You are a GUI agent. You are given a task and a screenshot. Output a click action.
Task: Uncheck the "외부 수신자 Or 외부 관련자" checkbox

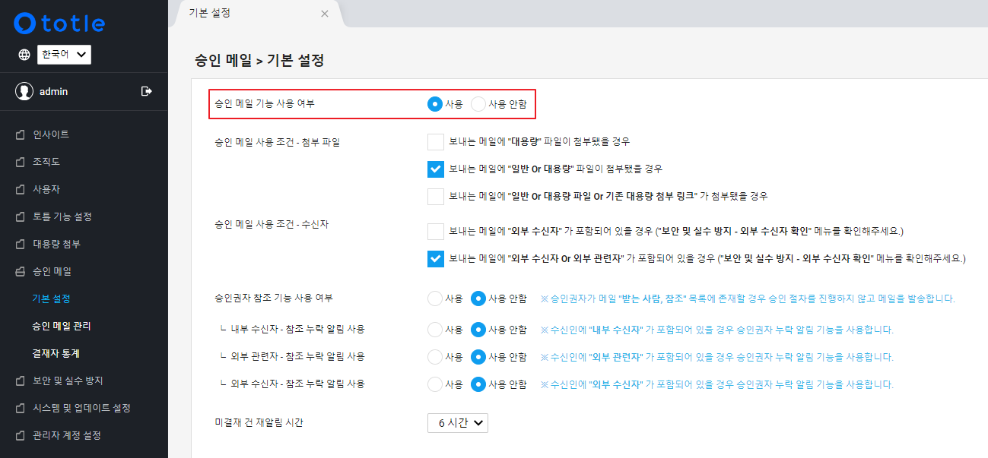436,258
